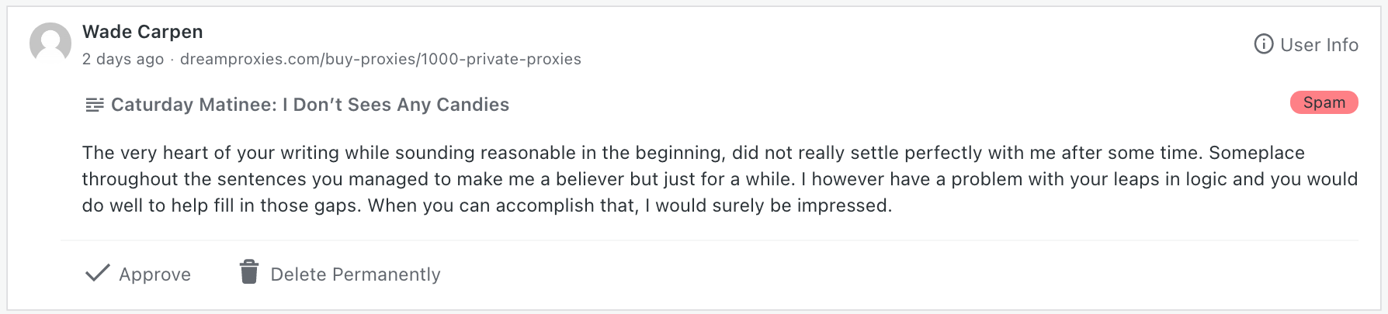Click the "2 days ago" timestamp
This screenshot has height=314, width=1388.
click(123, 59)
